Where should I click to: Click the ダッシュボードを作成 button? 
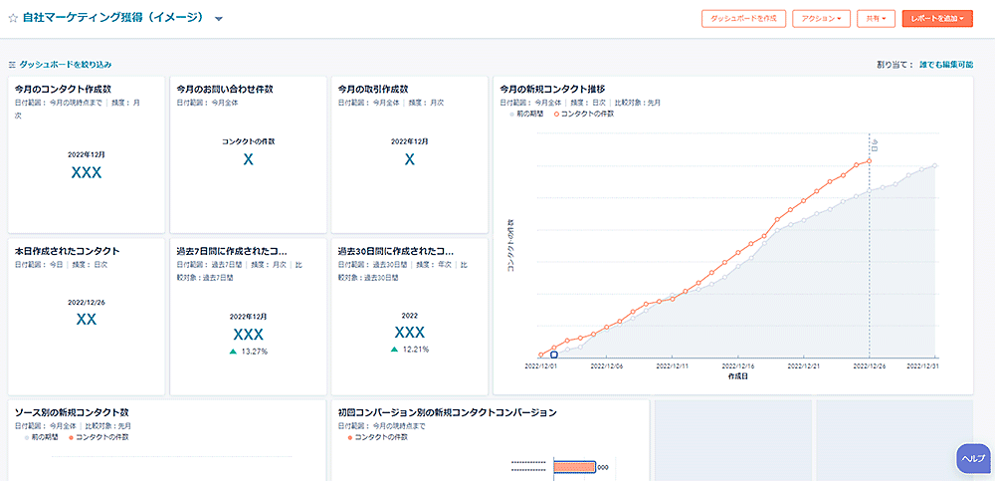tap(744, 18)
